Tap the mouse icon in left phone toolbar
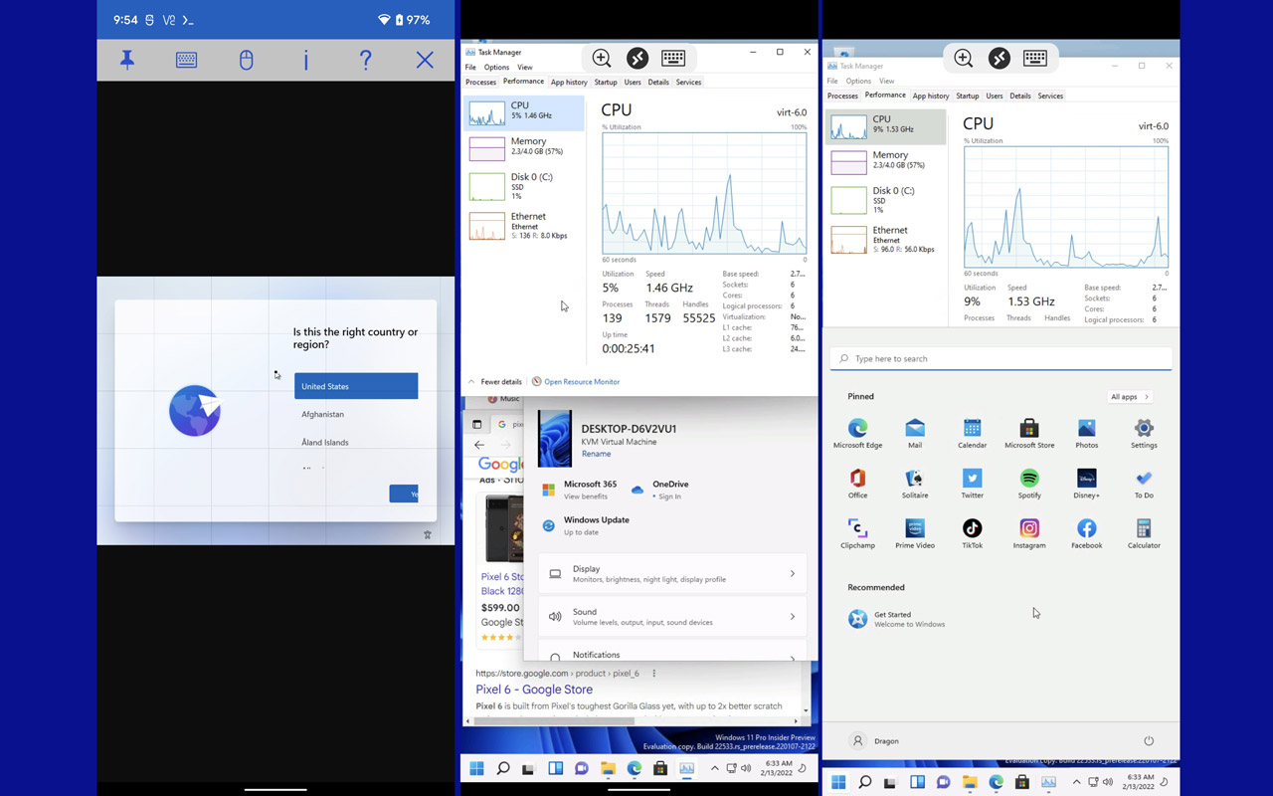The width and height of the screenshot is (1273, 796). click(x=246, y=61)
